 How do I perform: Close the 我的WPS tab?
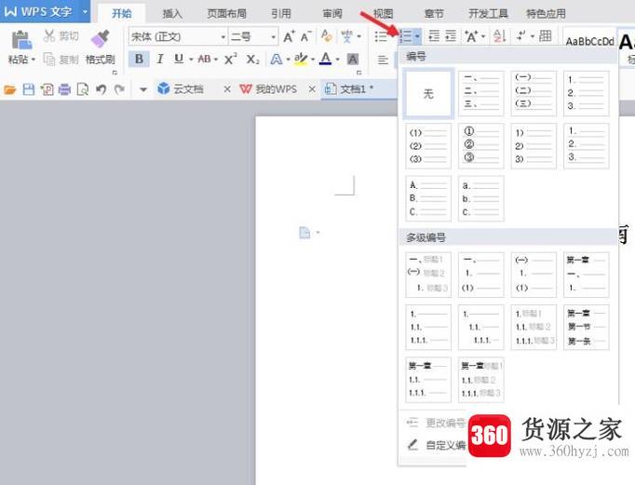coord(311,89)
